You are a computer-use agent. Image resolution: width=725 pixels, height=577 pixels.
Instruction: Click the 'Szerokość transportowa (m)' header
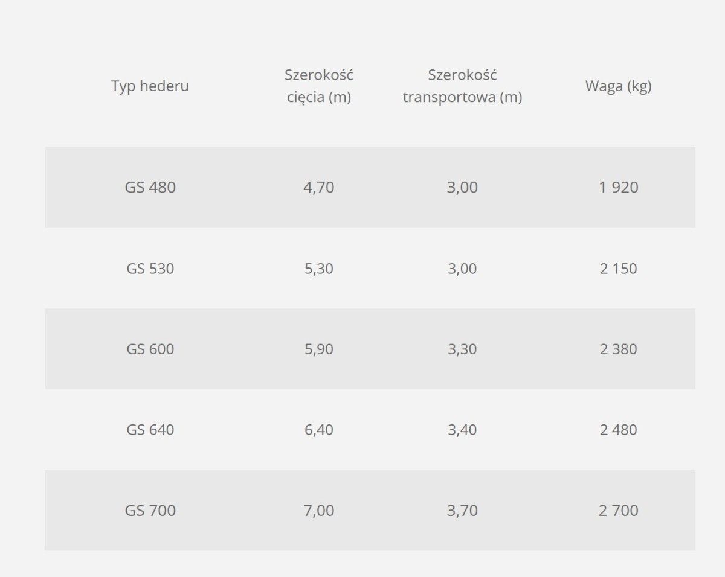tap(462, 86)
